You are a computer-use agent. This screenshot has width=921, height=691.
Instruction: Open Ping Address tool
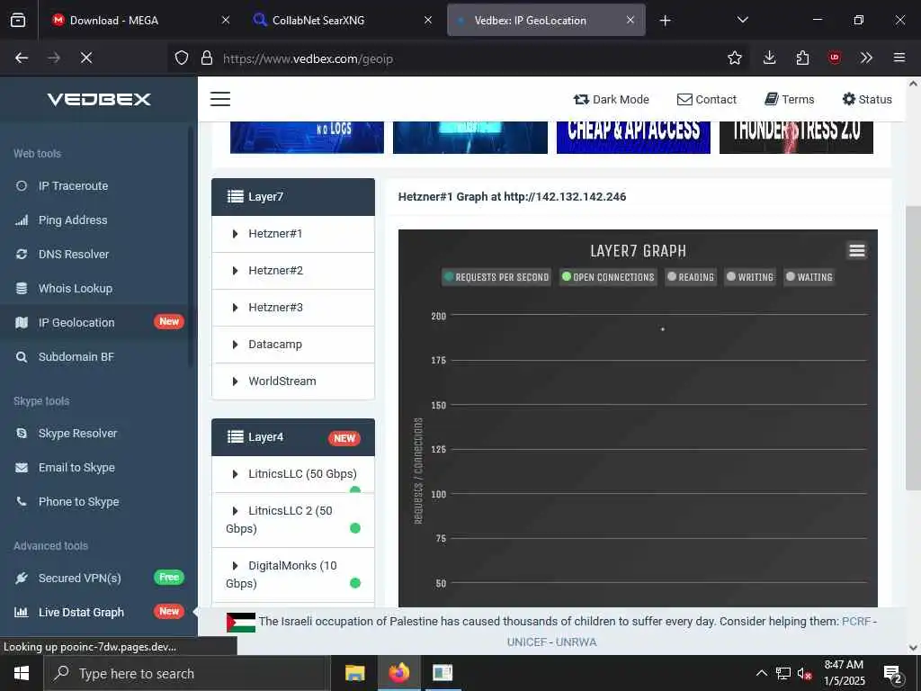[x=61, y=220]
